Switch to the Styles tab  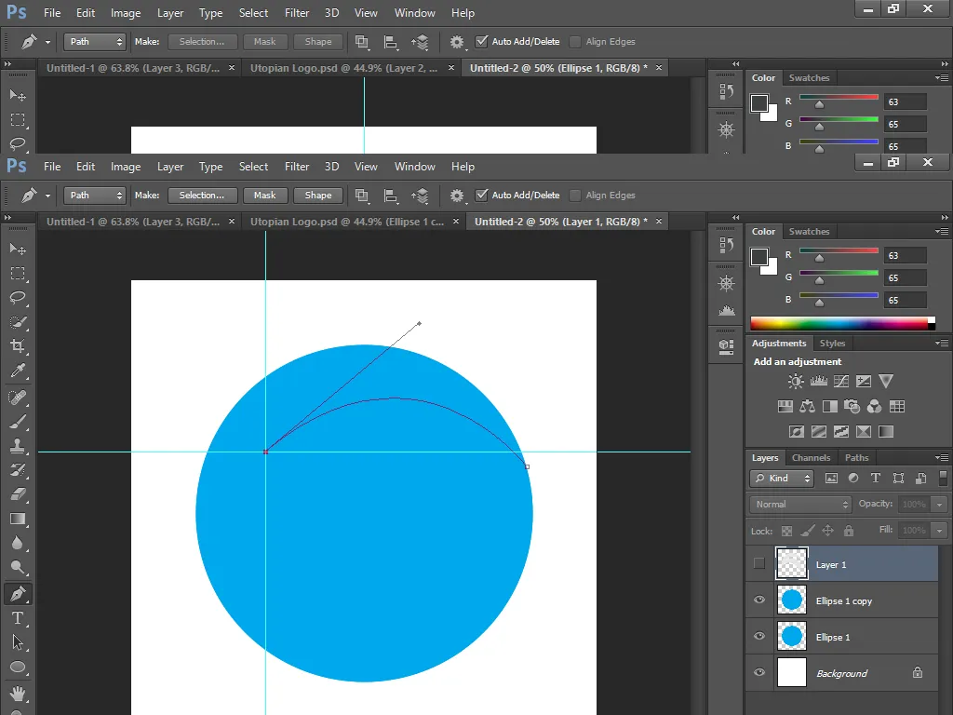[x=832, y=344]
